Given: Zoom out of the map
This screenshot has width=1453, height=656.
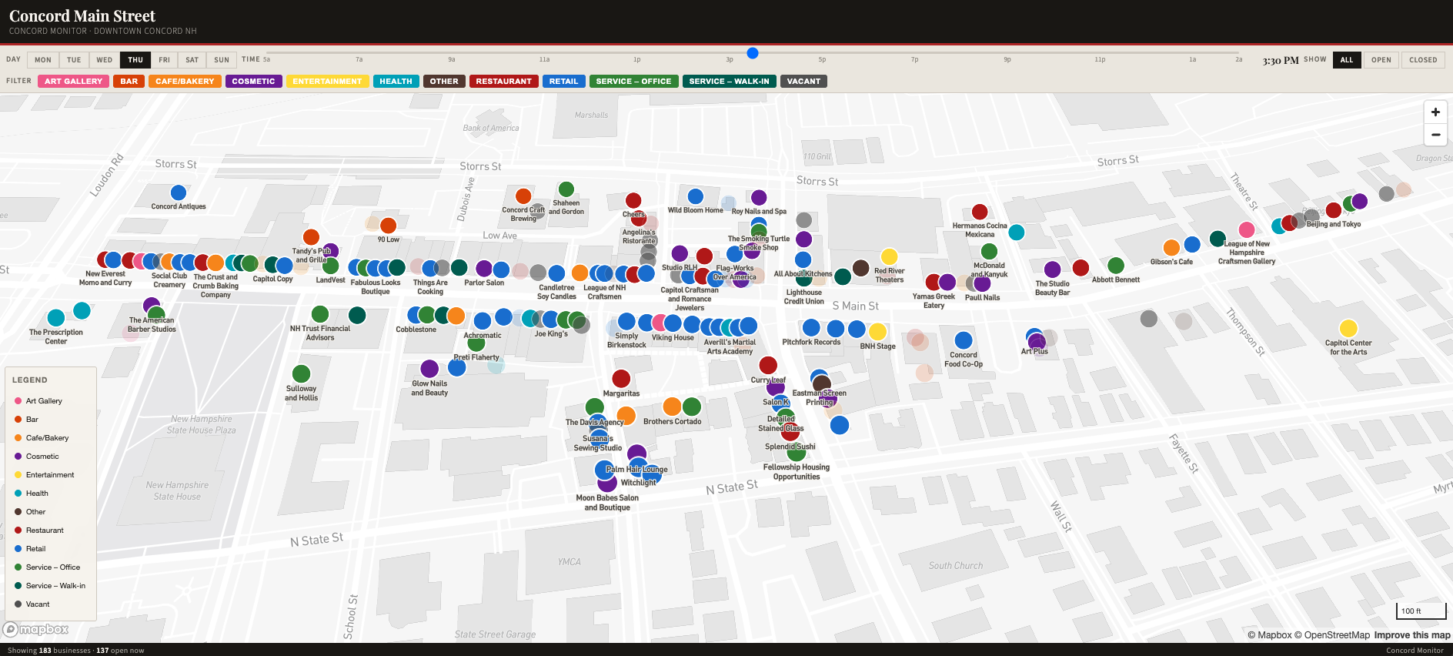Looking at the screenshot, I should click(x=1435, y=135).
